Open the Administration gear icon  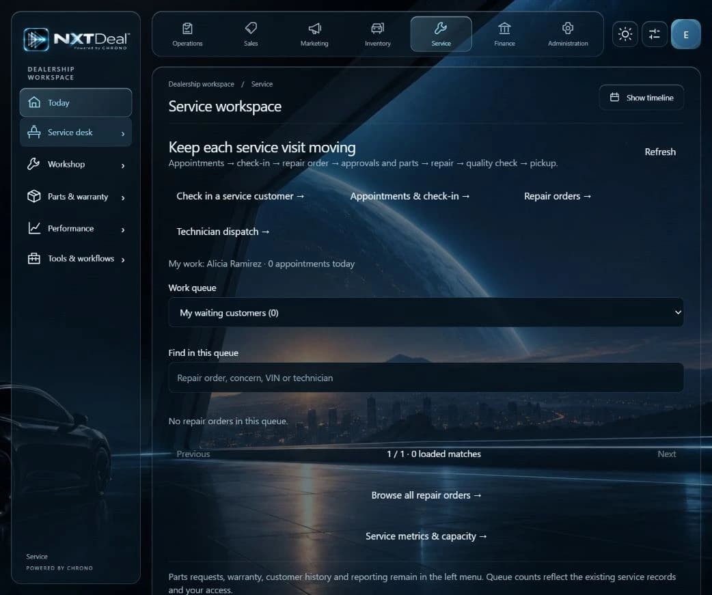coord(568,29)
